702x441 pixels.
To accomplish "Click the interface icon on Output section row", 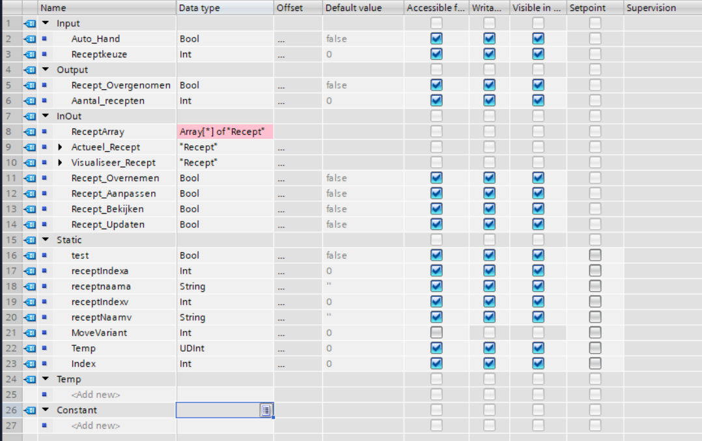I will (x=30, y=70).
